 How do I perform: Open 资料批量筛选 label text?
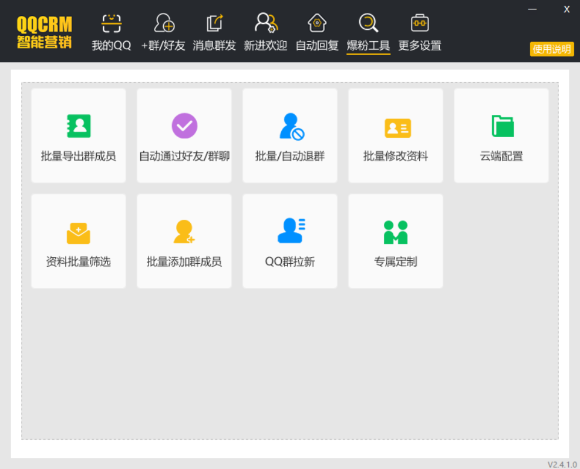click(79, 261)
